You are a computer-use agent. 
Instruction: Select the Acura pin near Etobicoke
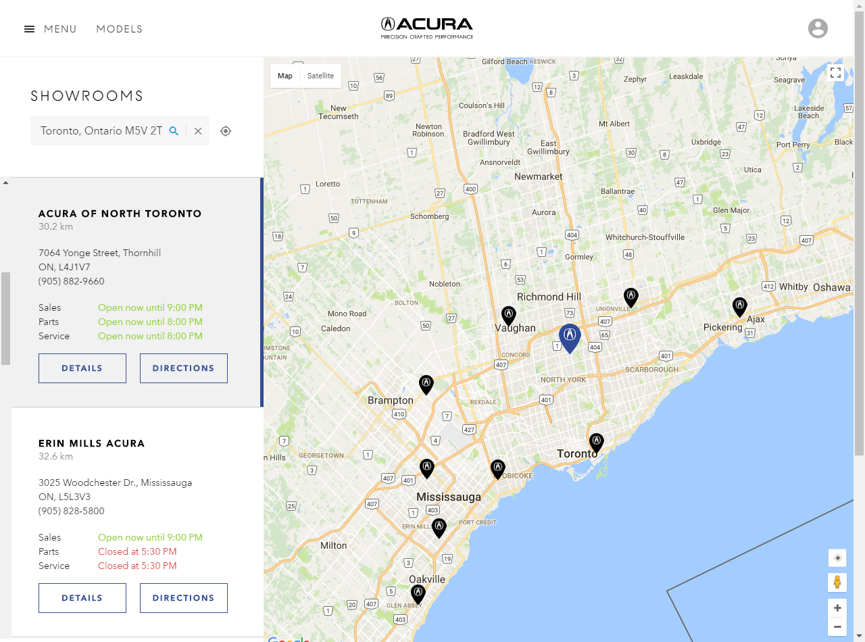pyautogui.click(x=498, y=469)
